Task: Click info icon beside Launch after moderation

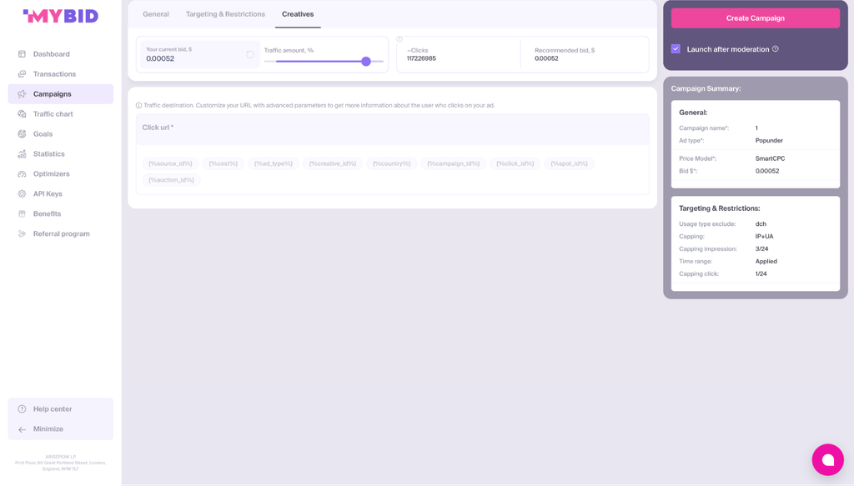Action: coord(775,49)
